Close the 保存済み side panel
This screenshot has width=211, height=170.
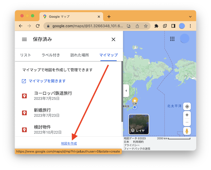(113, 39)
